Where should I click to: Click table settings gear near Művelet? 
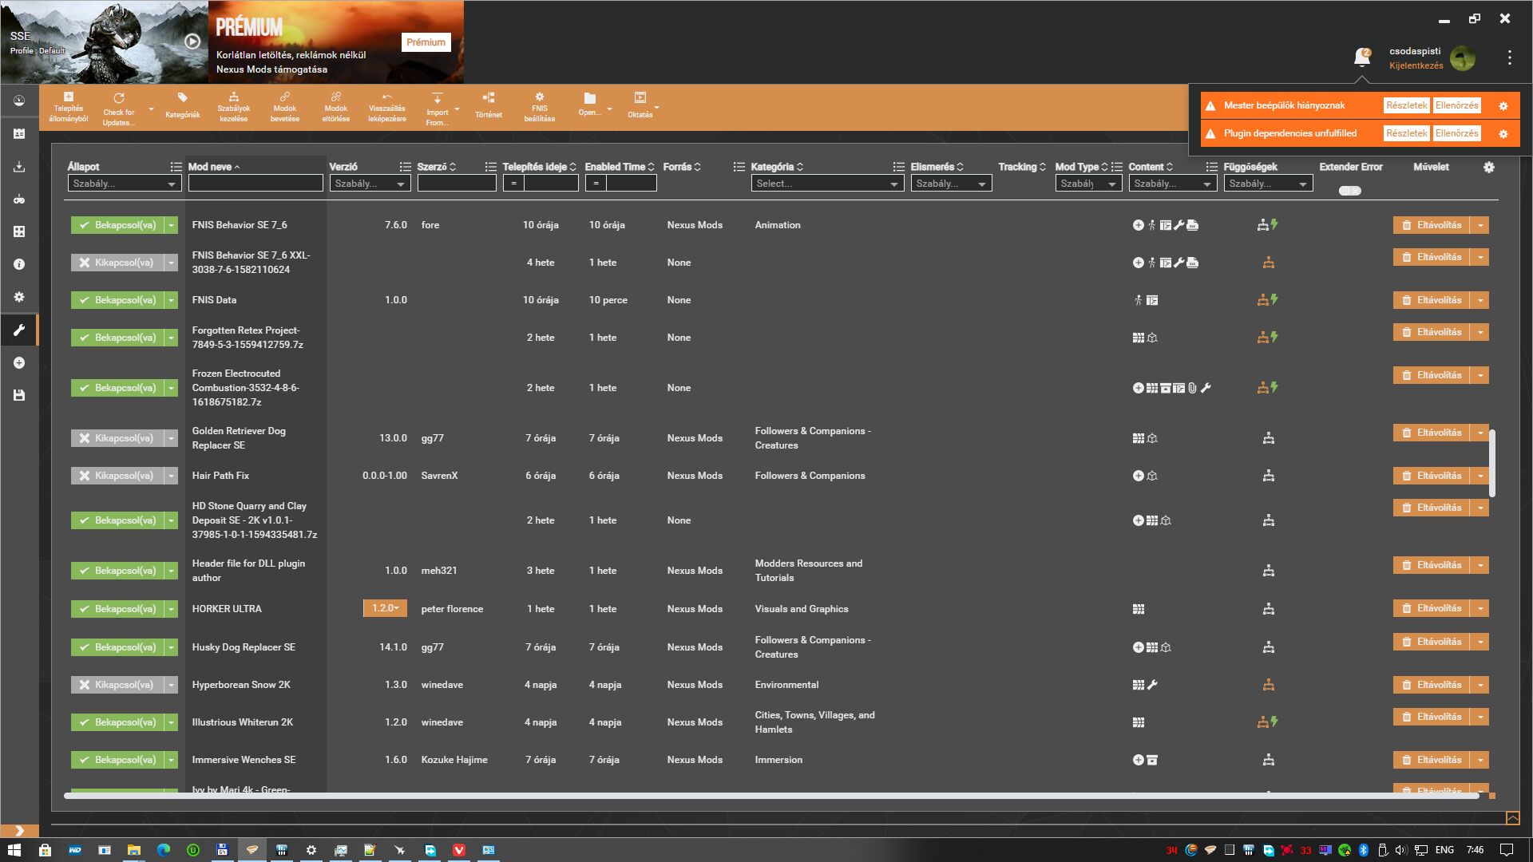pos(1488,168)
